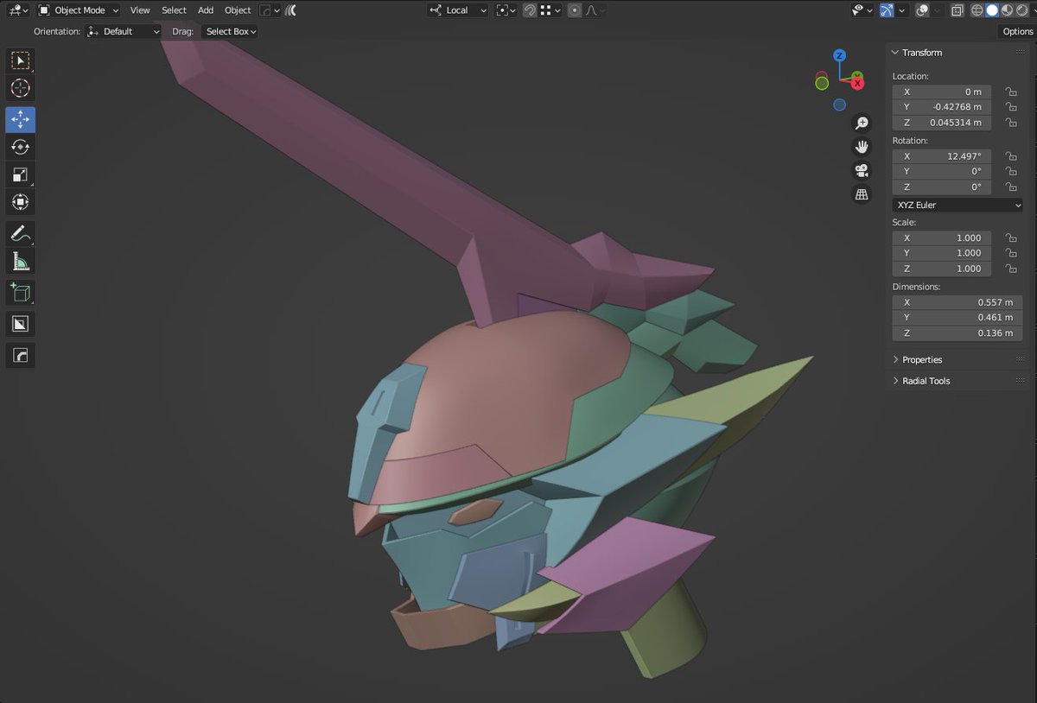This screenshot has height=703, width=1037.
Task: Click the Rotation X field
Action: pyautogui.click(x=942, y=156)
